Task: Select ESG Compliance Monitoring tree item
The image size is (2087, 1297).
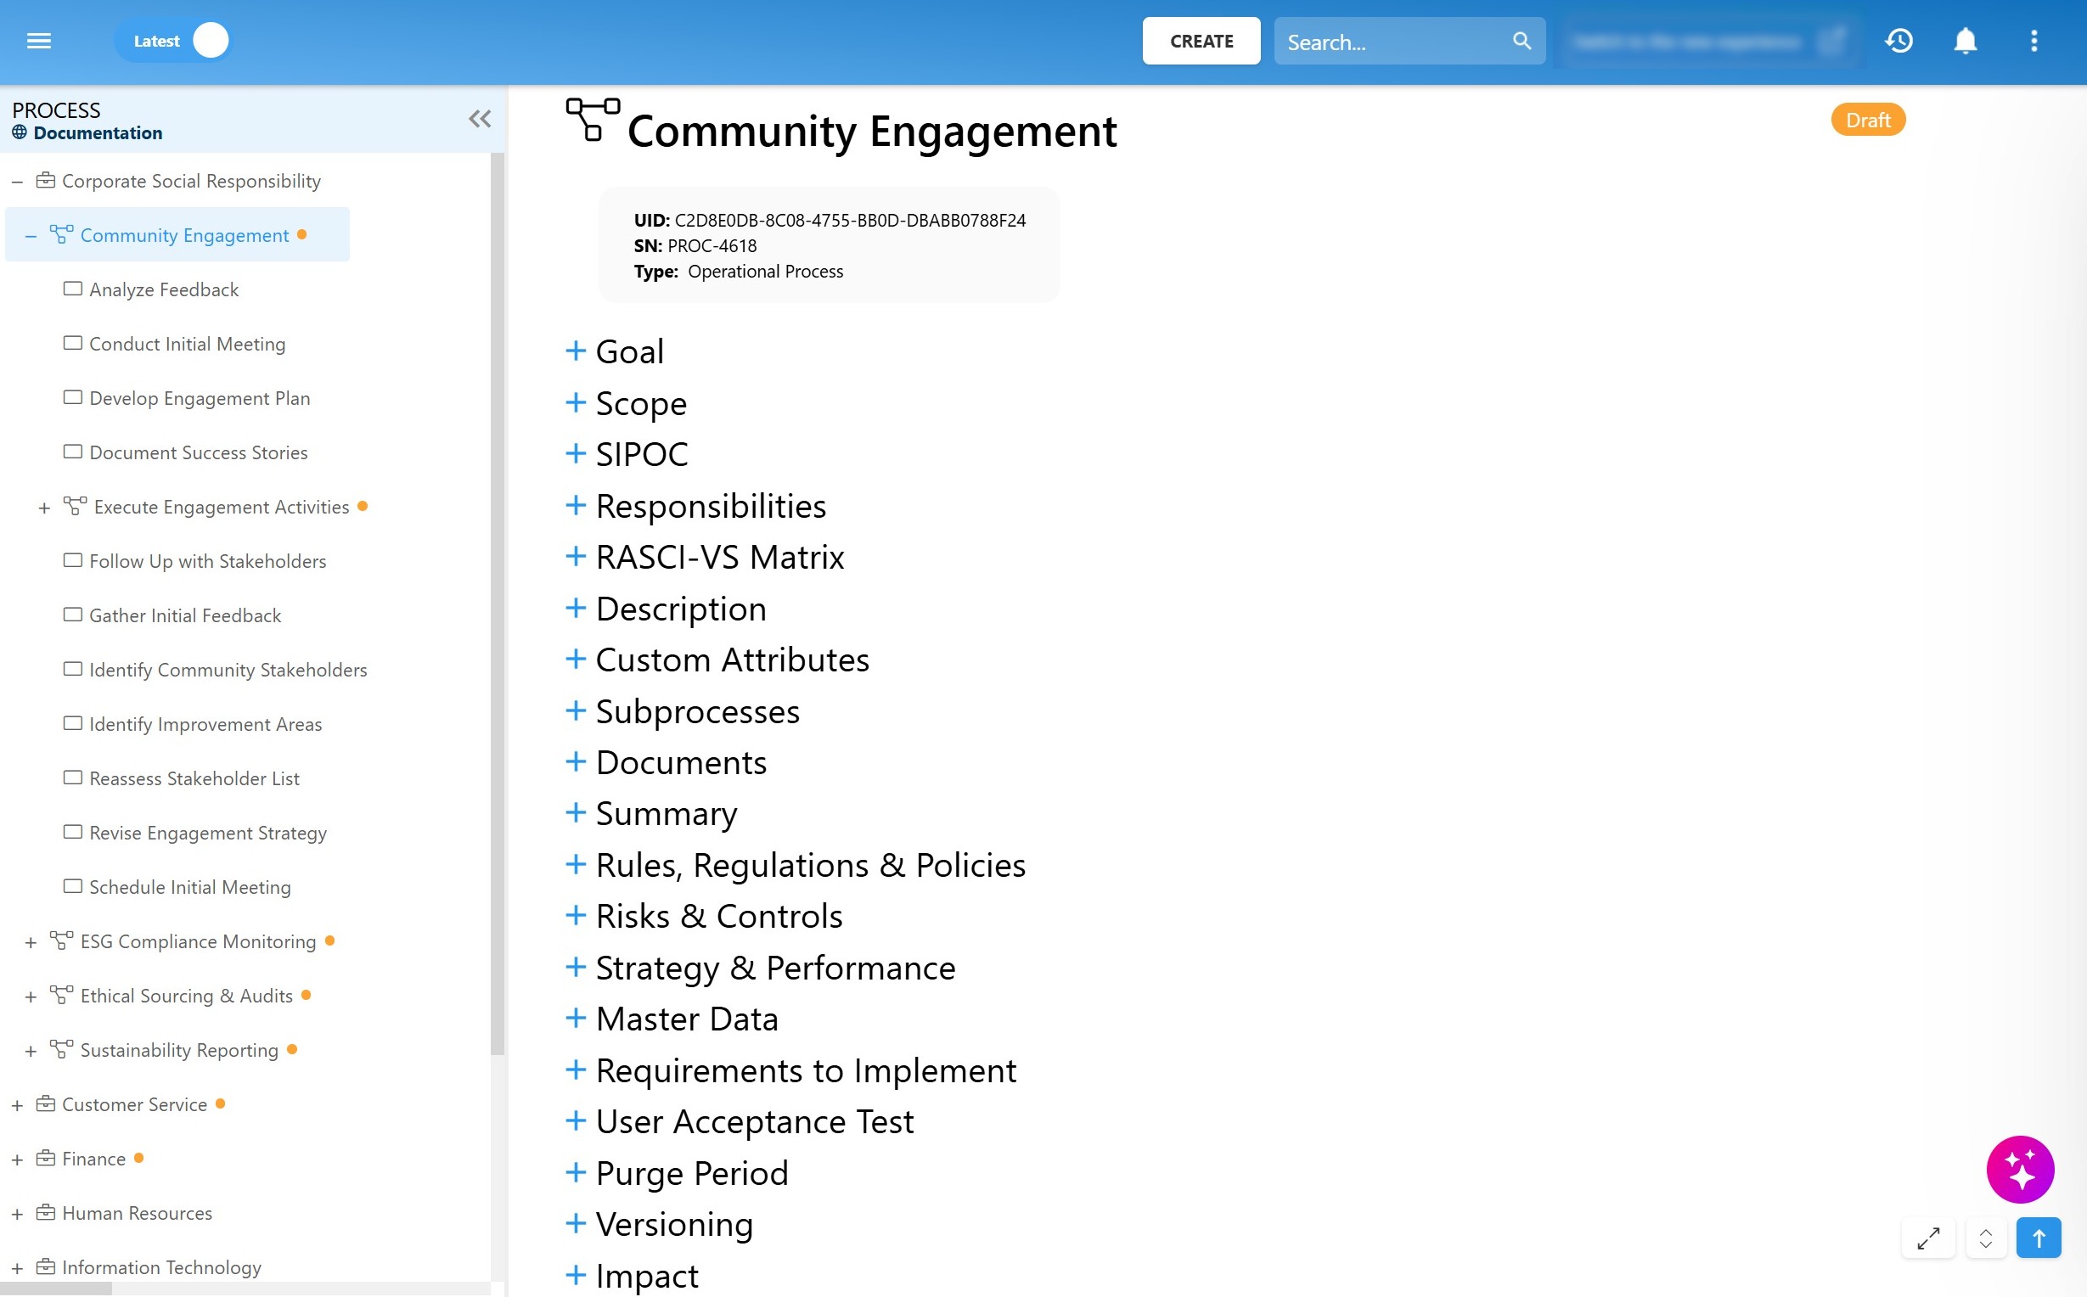Action: [x=198, y=942]
